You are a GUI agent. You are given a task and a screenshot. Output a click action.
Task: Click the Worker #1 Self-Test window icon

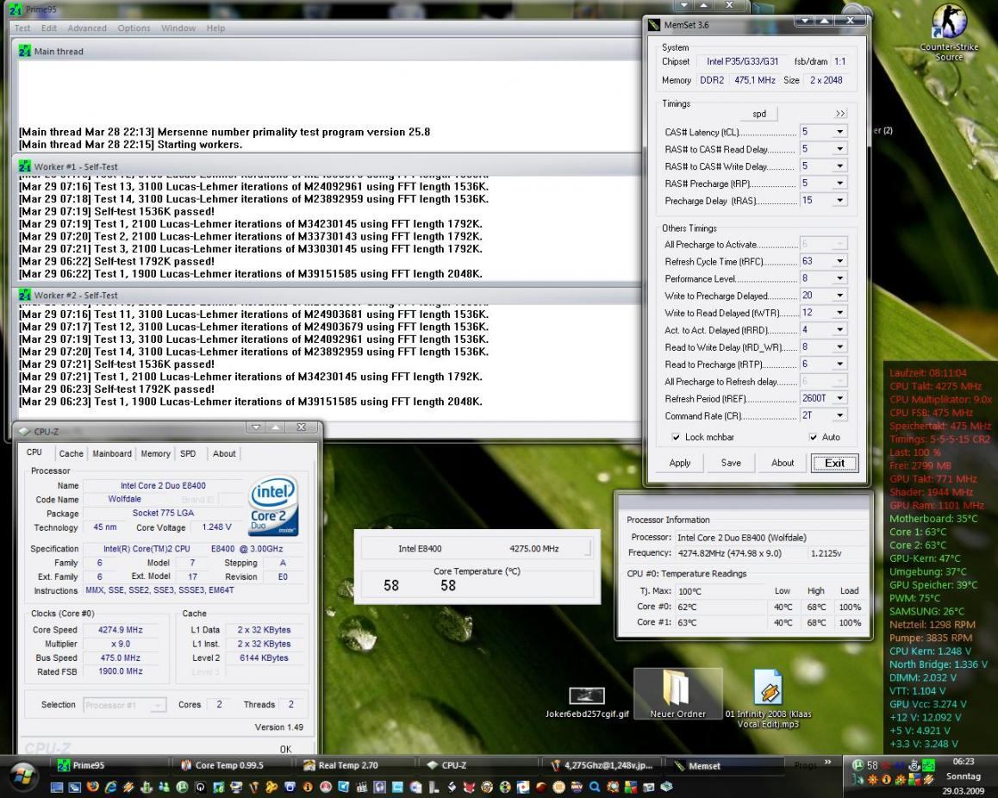(x=25, y=166)
